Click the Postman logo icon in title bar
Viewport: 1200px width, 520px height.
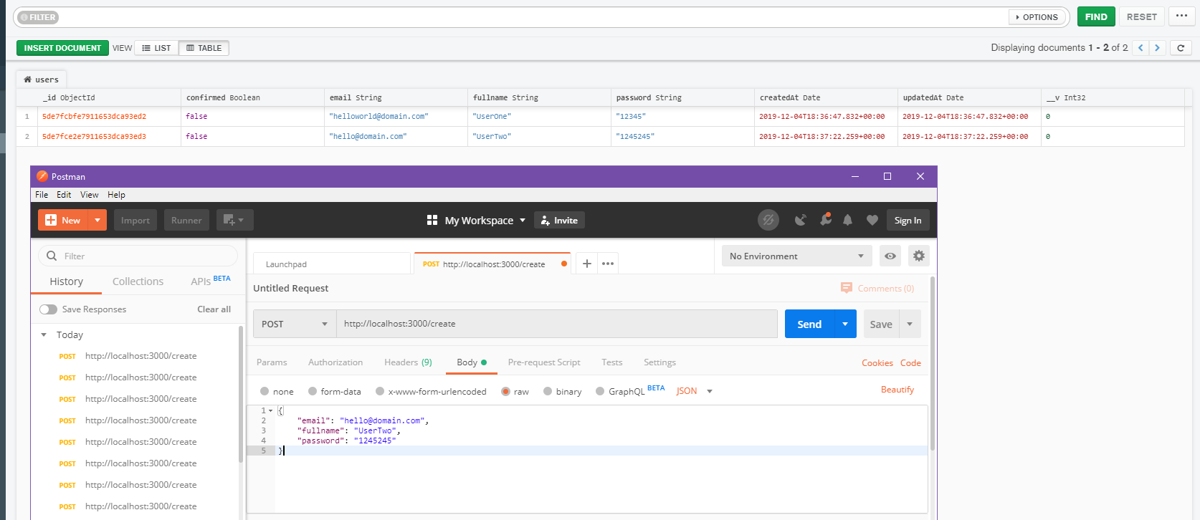(x=42, y=176)
